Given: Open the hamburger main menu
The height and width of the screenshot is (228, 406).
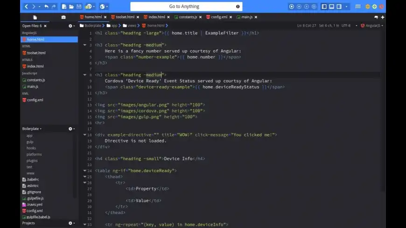Looking at the screenshot, I should coord(358,7).
